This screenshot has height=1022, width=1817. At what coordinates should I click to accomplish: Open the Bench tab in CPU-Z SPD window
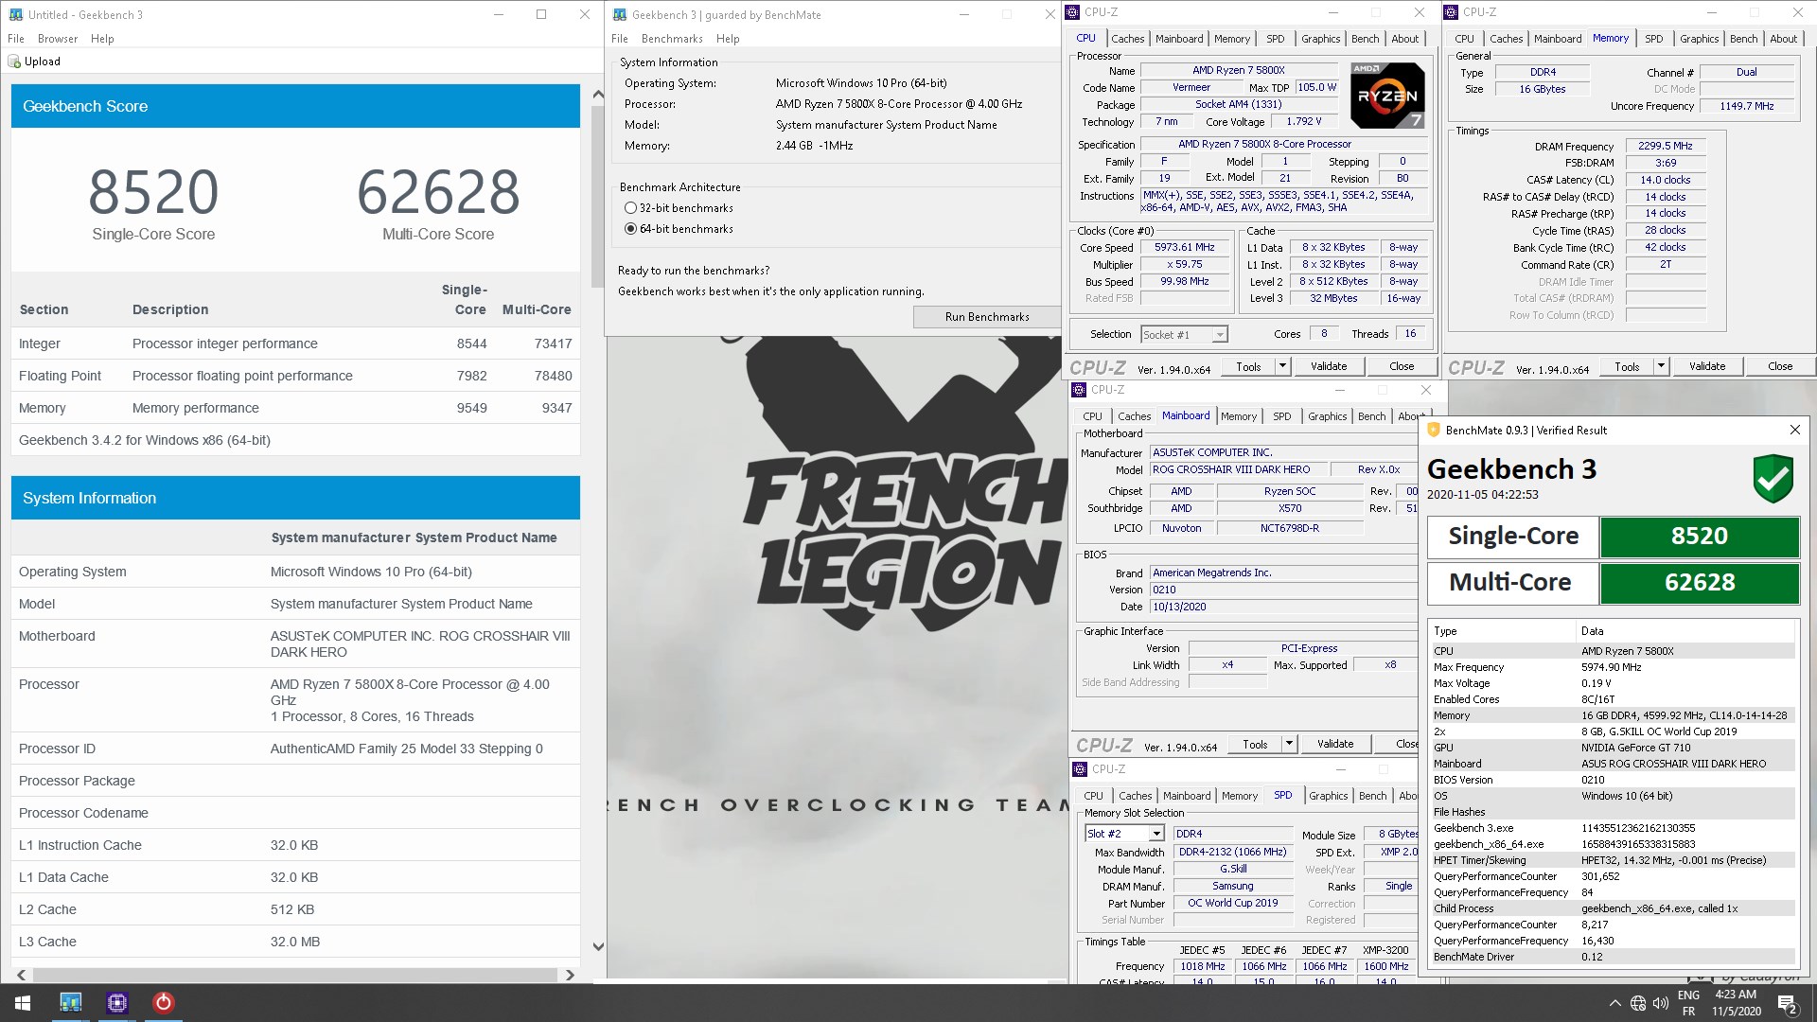point(1372,796)
